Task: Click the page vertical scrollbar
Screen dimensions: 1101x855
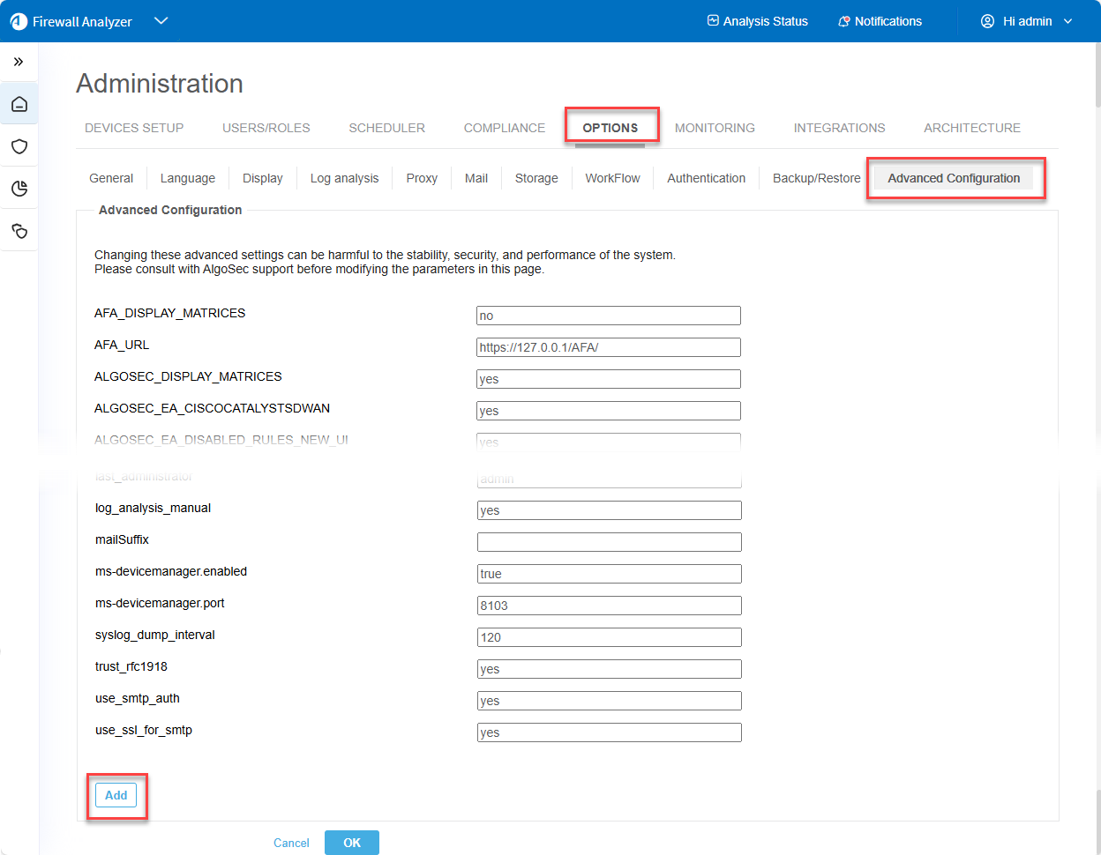Action: [1097, 79]
